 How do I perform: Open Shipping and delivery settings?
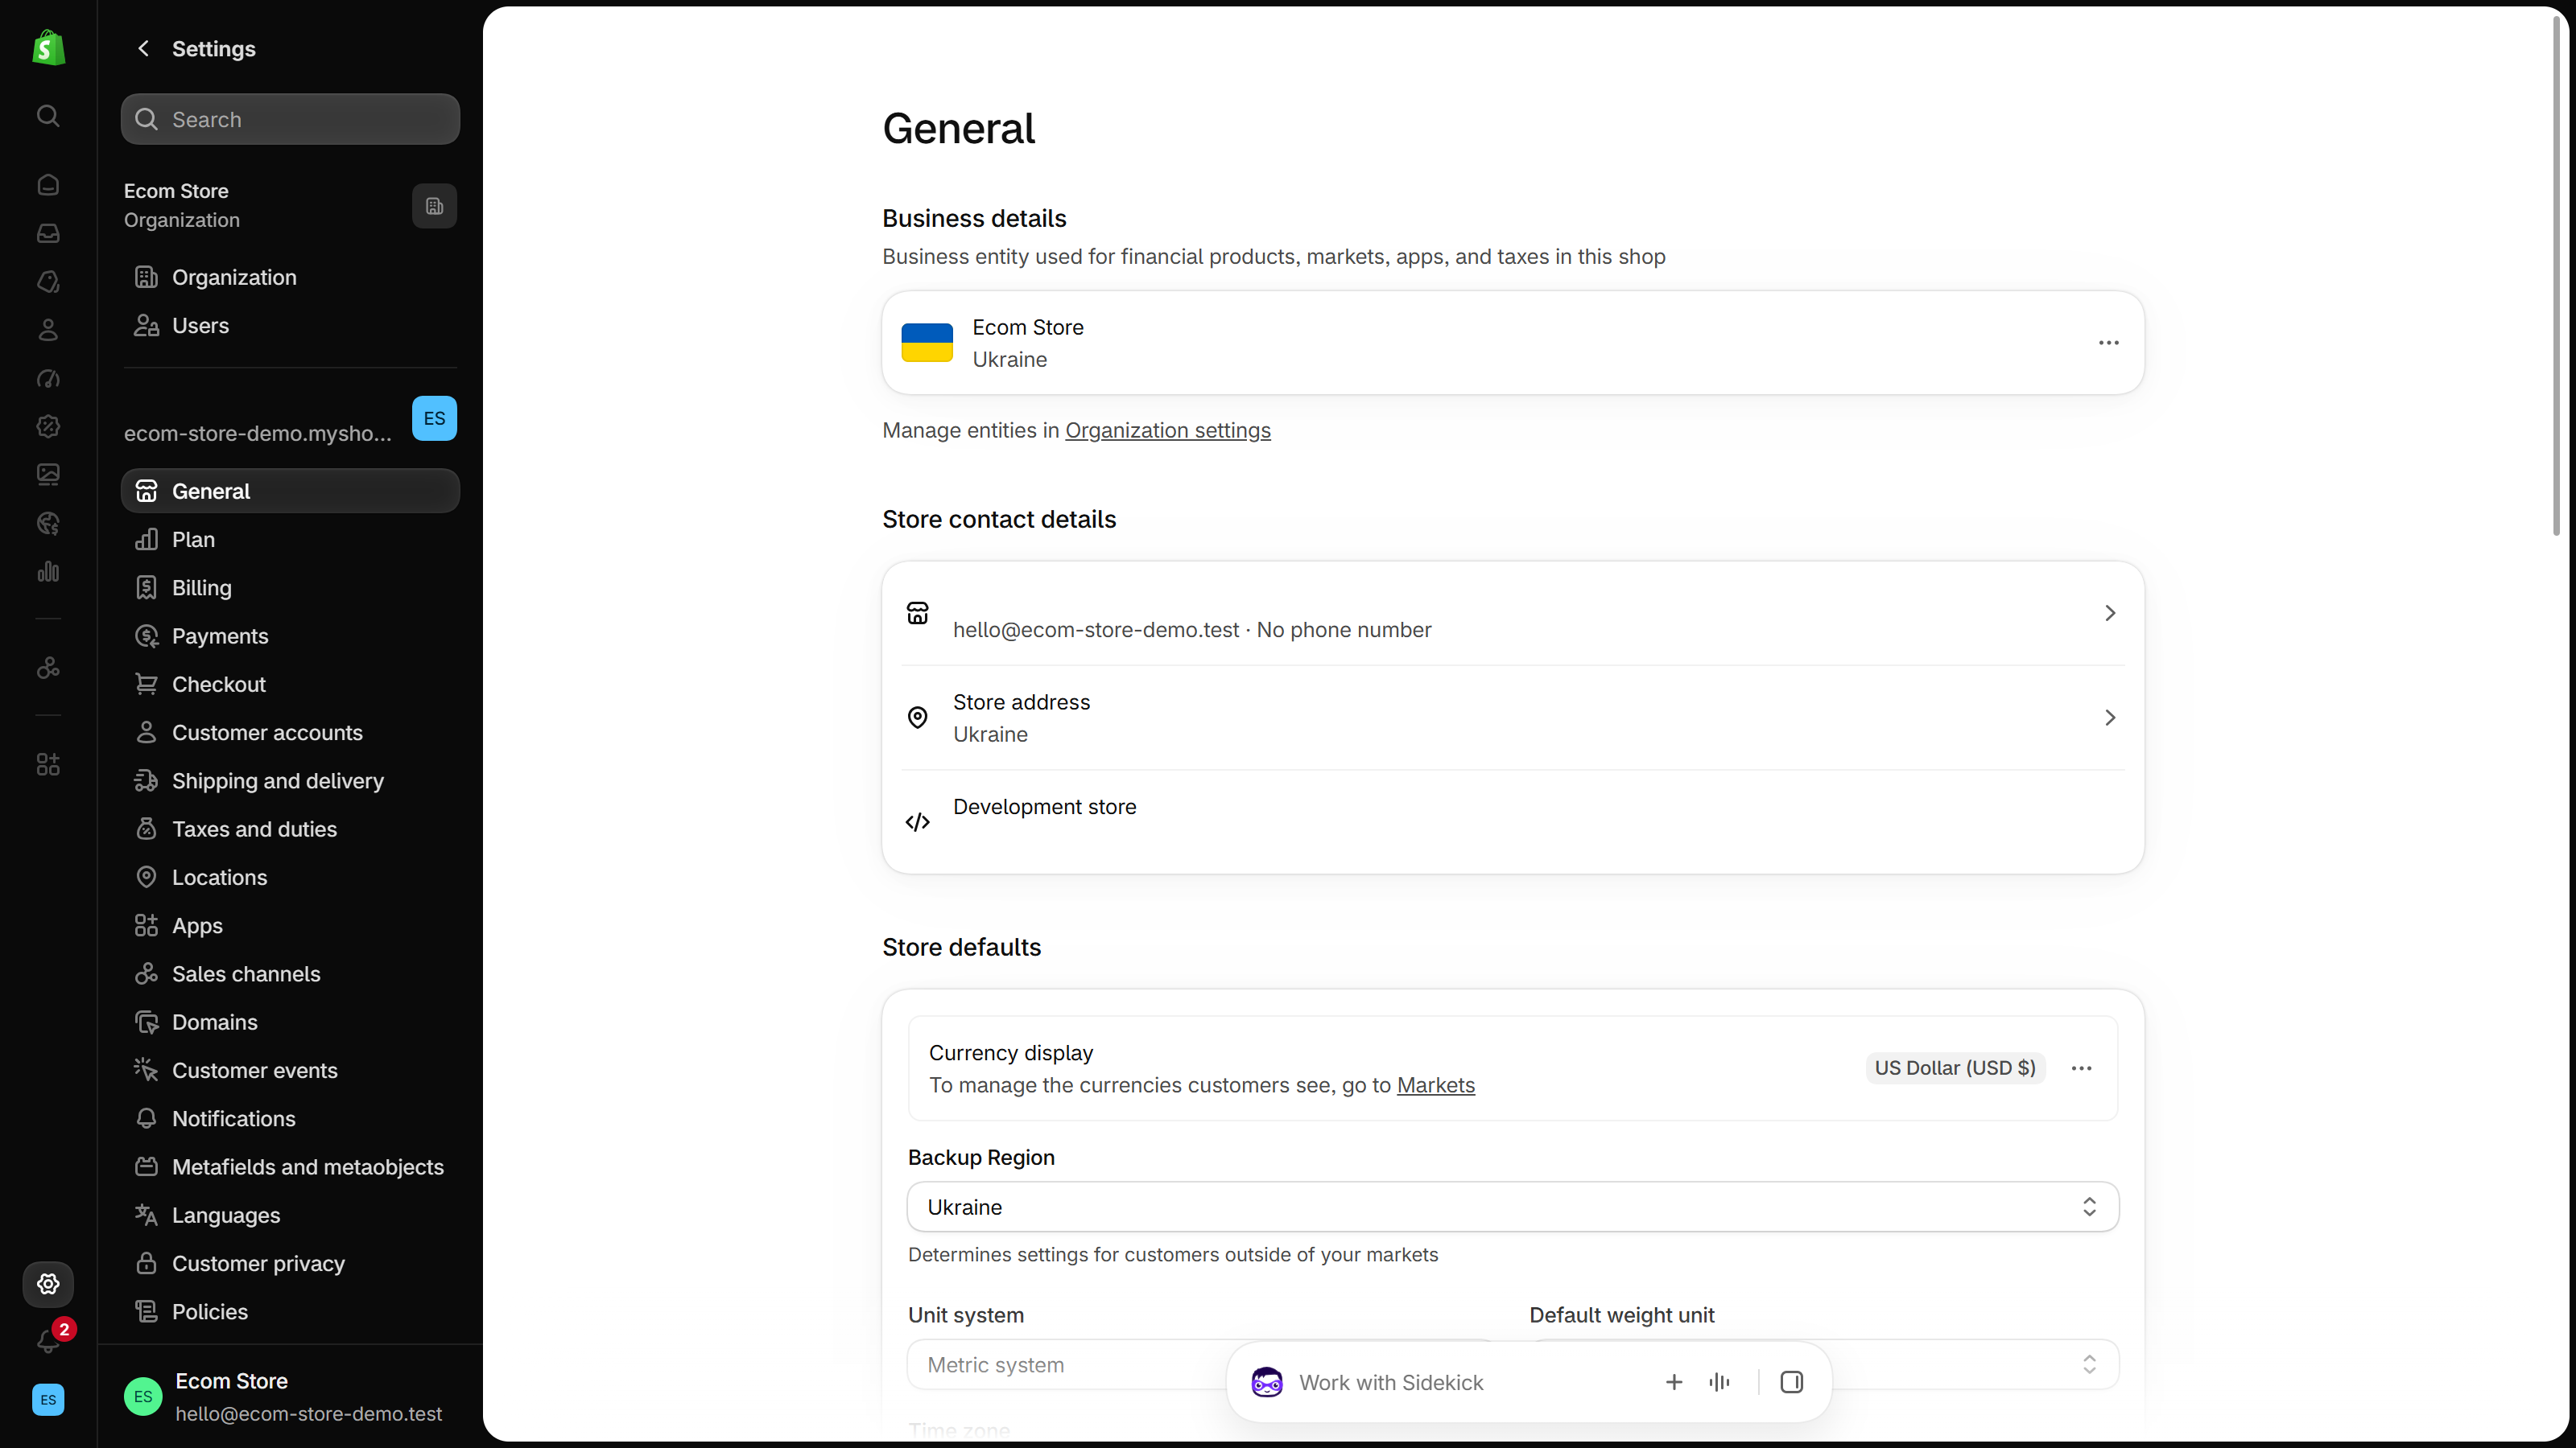[290, 781]
